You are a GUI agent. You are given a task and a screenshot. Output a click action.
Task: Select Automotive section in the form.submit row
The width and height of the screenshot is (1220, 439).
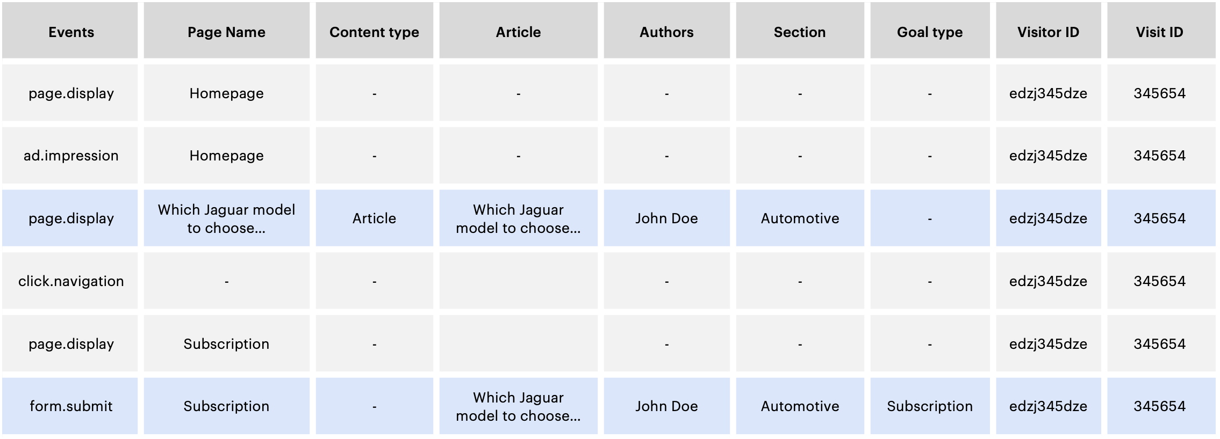(x=800, y=406)
